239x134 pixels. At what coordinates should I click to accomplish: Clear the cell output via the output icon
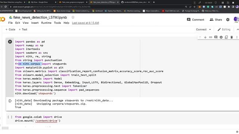tap(10, 101)
